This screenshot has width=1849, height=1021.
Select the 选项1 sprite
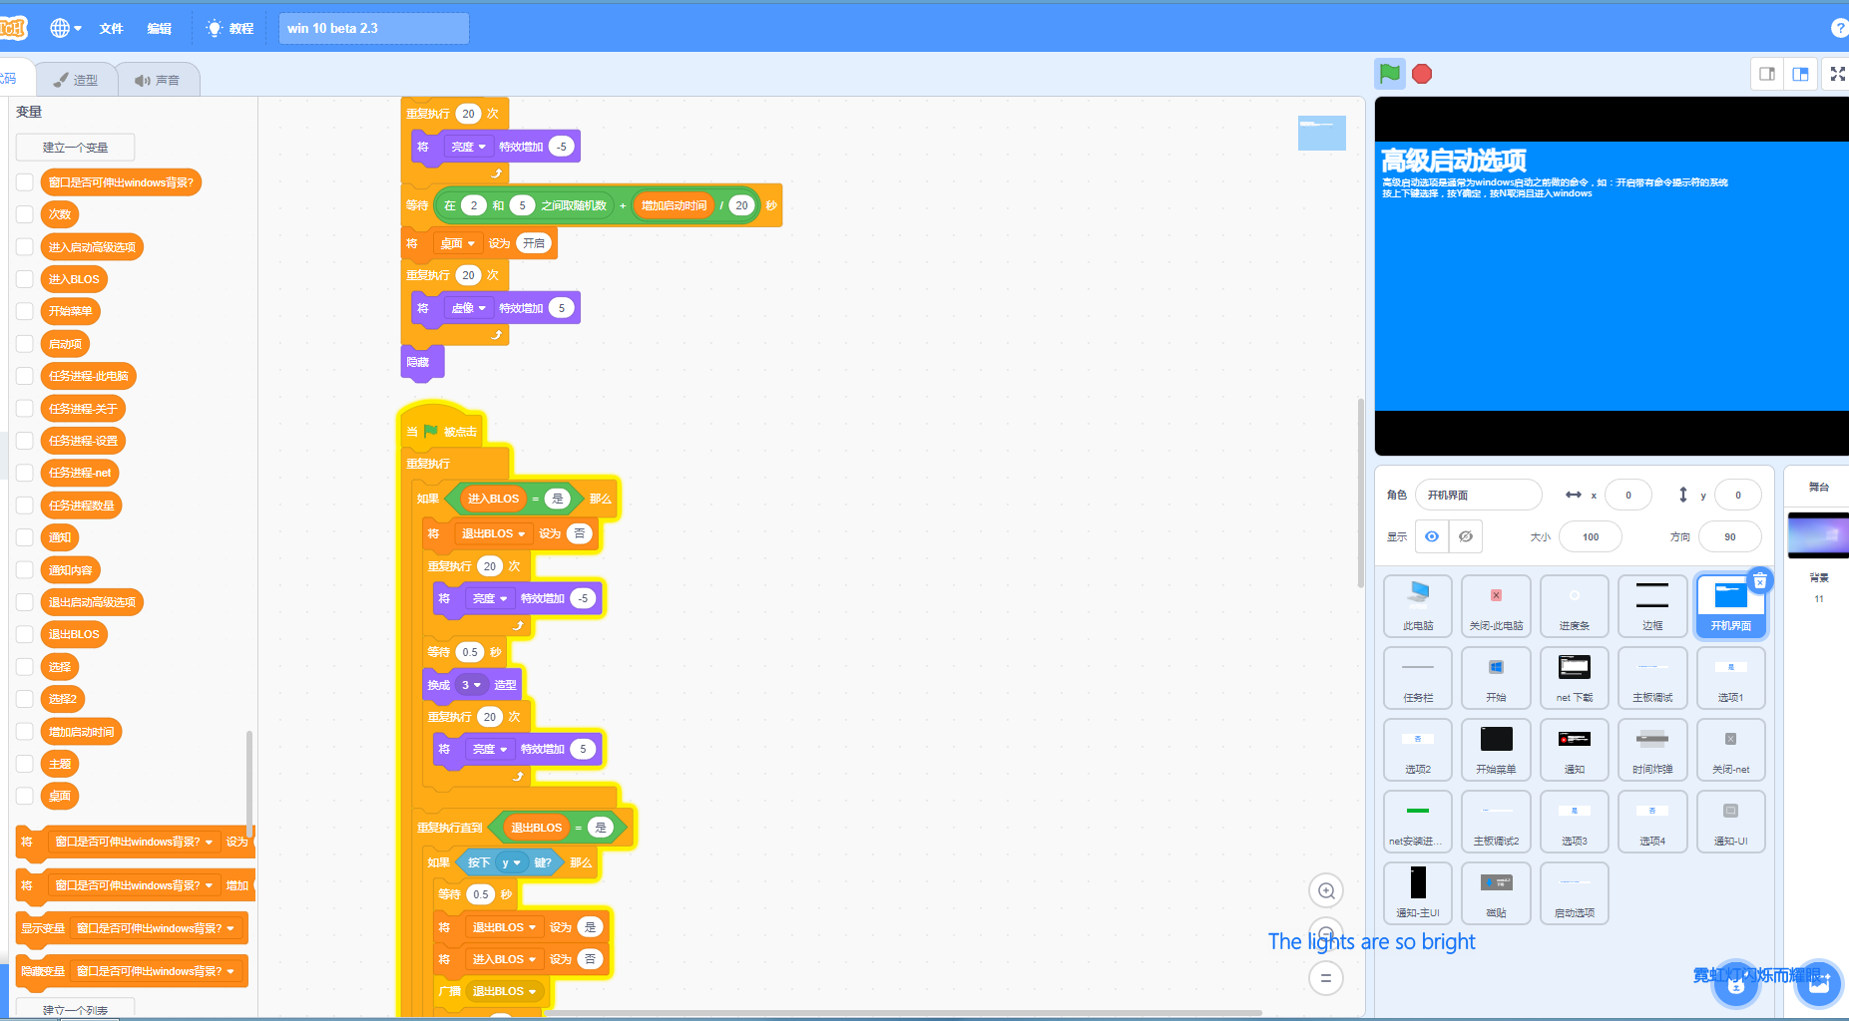coord(1730,677)
